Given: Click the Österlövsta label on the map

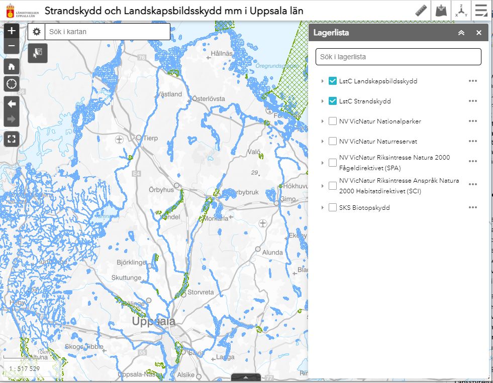Looking at the screenshot, I should click(209, 98).
